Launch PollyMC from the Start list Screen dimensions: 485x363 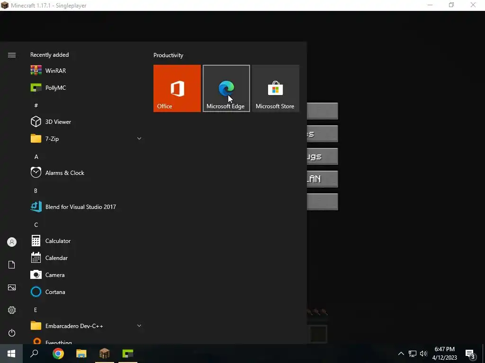pos(87,87)
